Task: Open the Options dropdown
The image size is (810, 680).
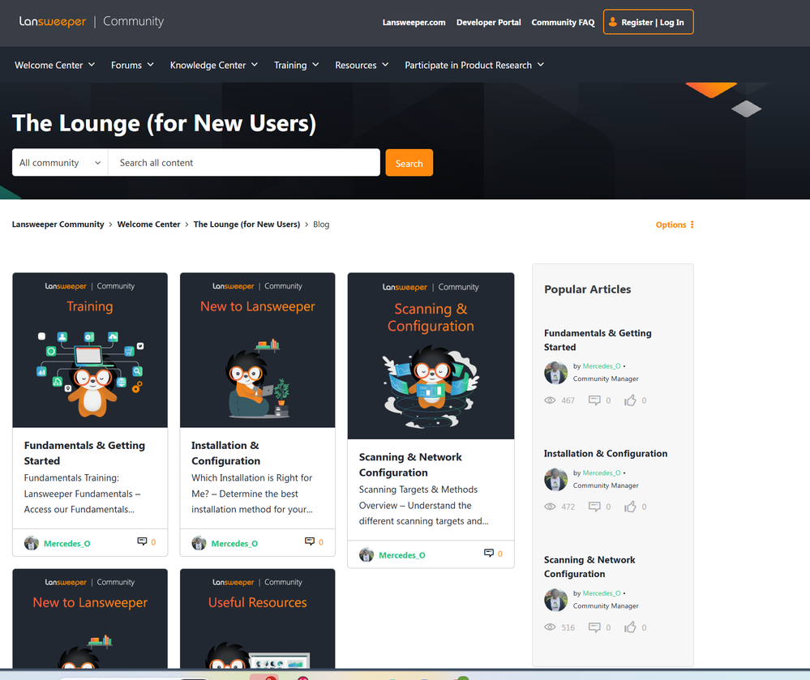Action: point(675,225)
